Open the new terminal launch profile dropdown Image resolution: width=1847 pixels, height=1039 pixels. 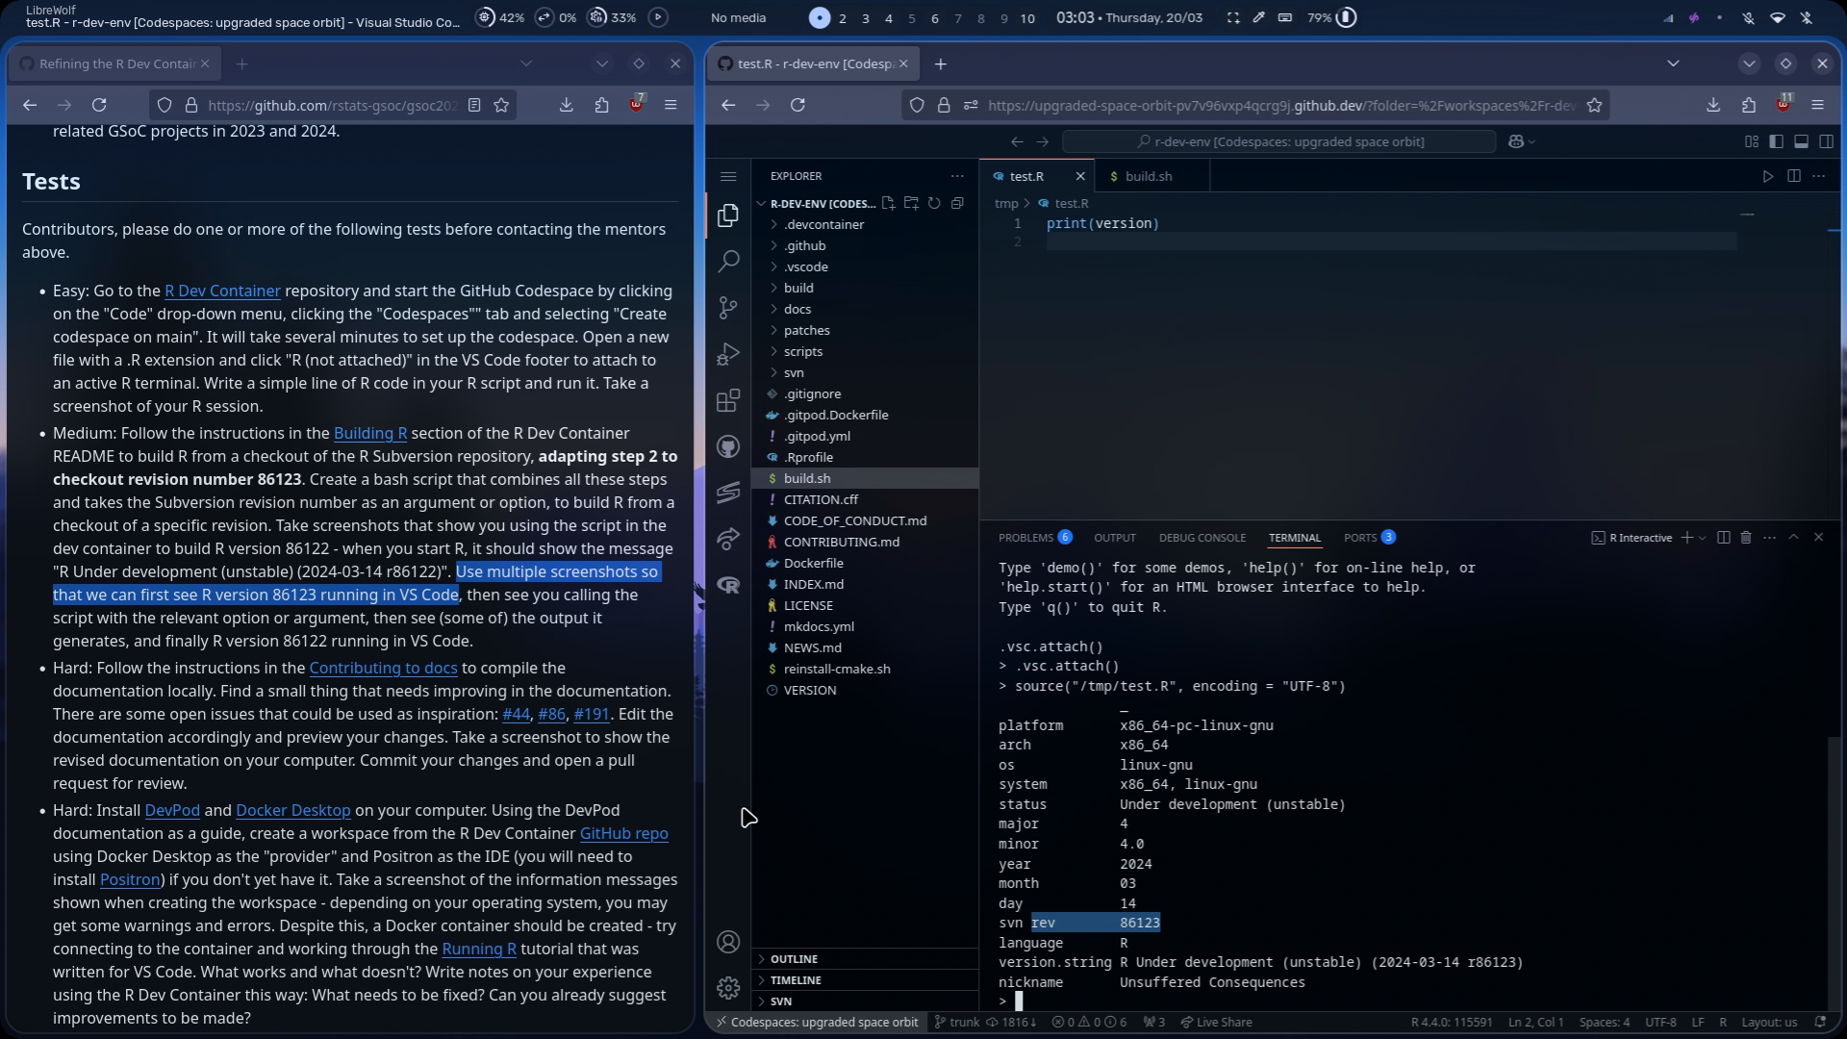(1702, 538)
